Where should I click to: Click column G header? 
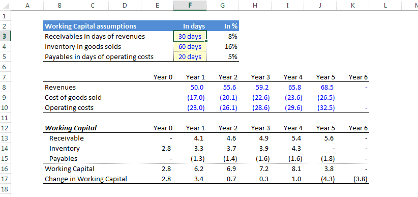tap(222, 5)
